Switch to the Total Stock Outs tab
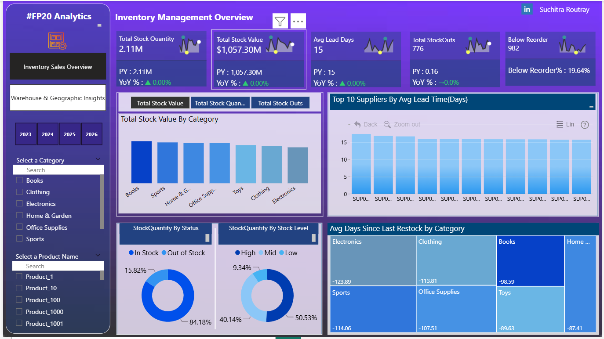 point(280,103)
